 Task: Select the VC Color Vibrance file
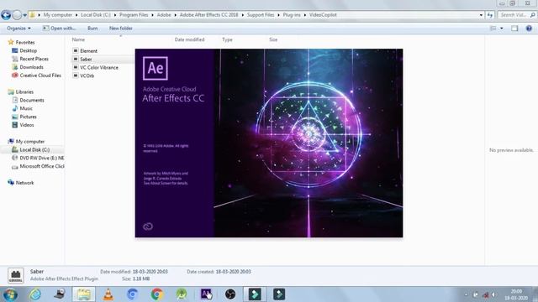click(99, 67)
